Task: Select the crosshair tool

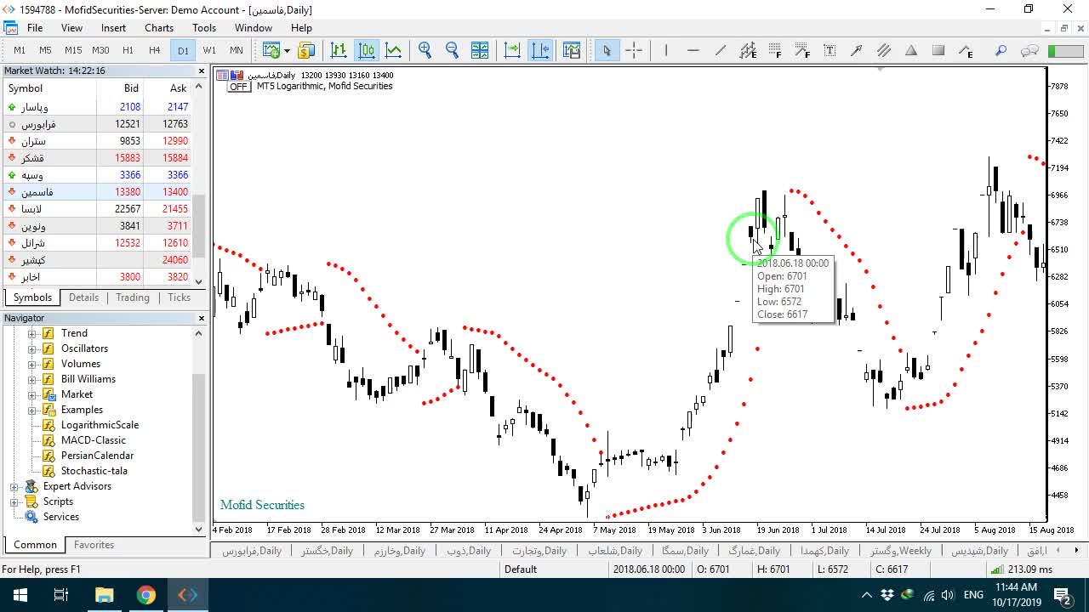Action: (634, 50)
